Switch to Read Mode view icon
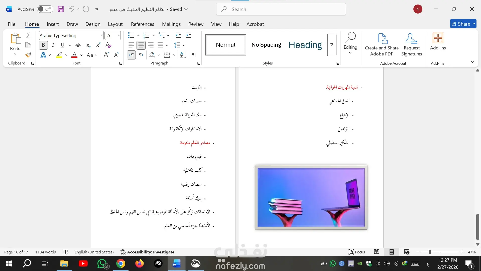 [376, 252]
